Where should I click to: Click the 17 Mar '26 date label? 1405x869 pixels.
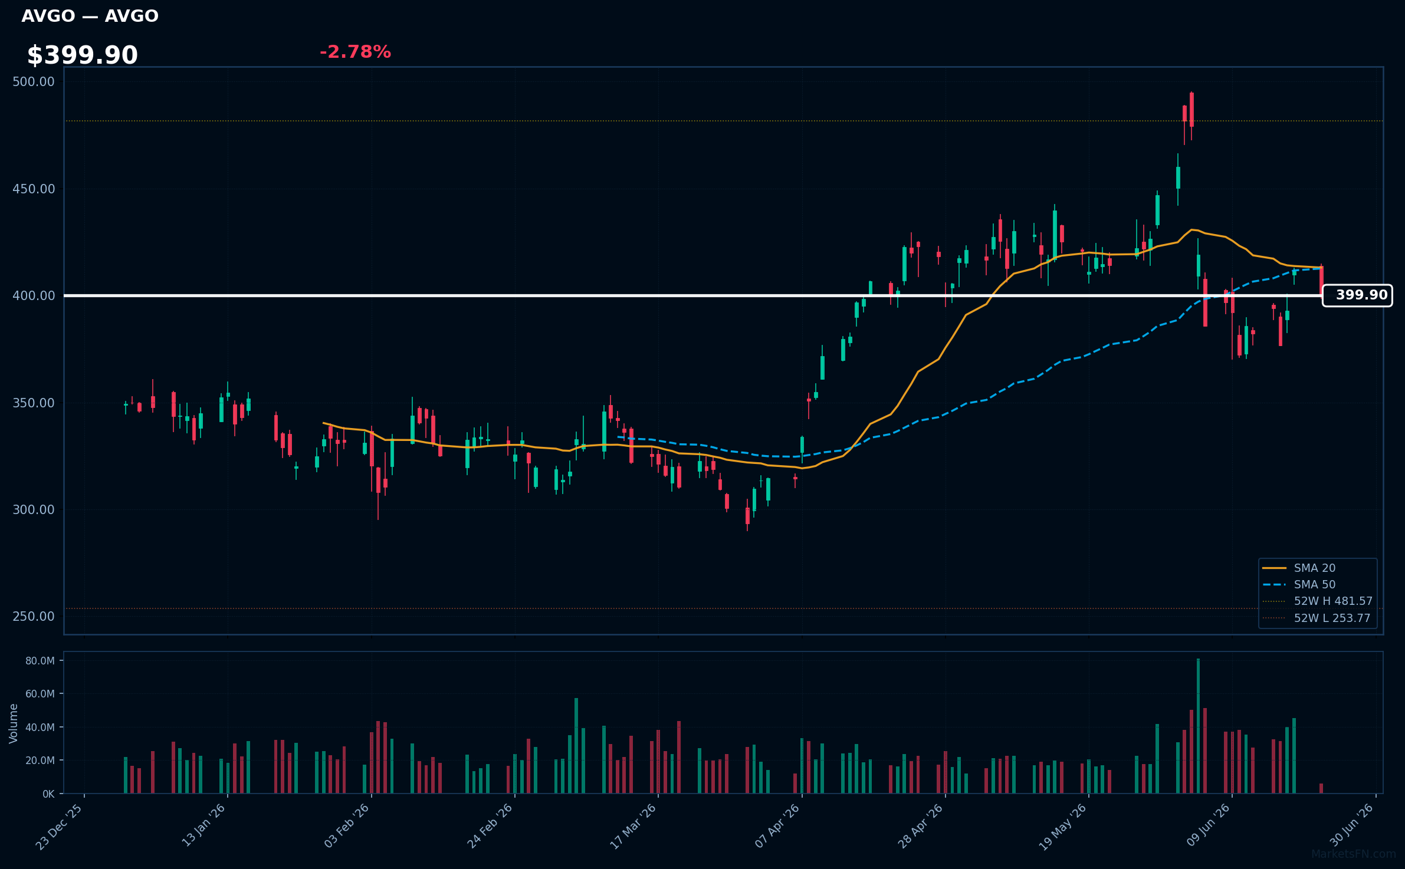pyautogui.click(x=633, y=827)
